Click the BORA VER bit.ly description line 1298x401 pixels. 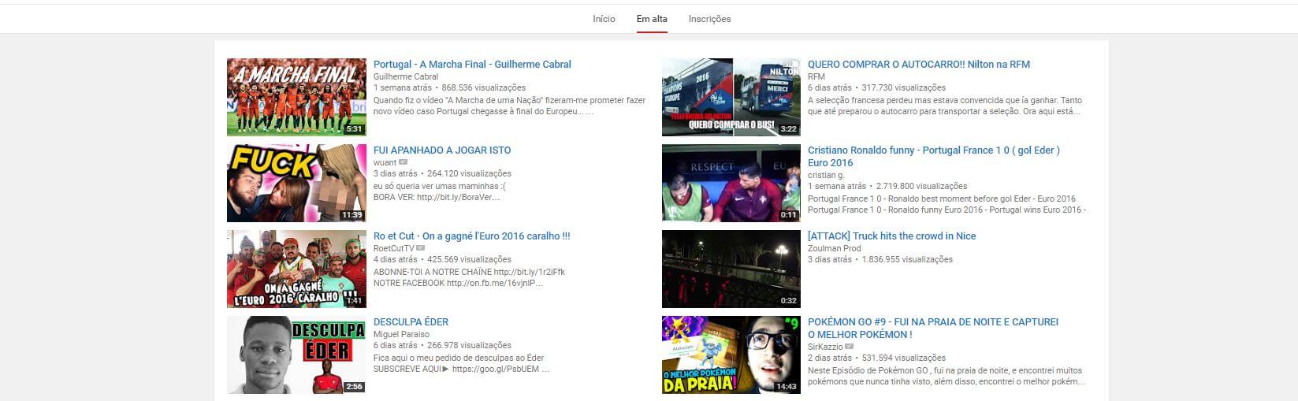pos(437,198)
